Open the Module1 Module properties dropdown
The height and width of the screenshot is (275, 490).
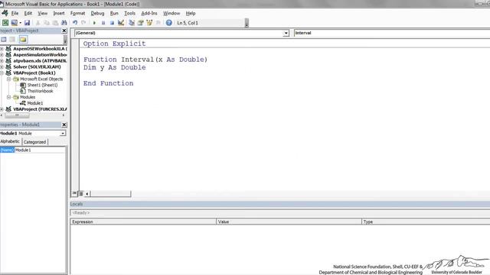pyautogui.click(x=63, y=134)
